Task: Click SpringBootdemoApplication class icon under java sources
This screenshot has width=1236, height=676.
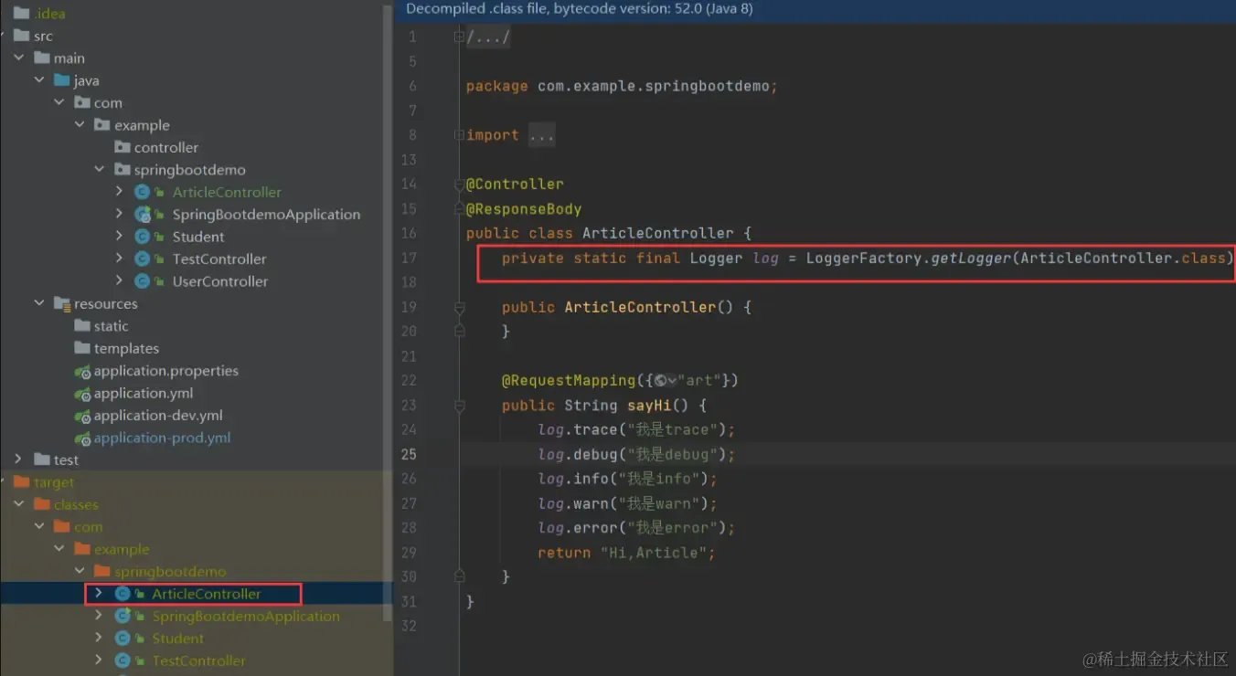Action: [x=143, y=215]
